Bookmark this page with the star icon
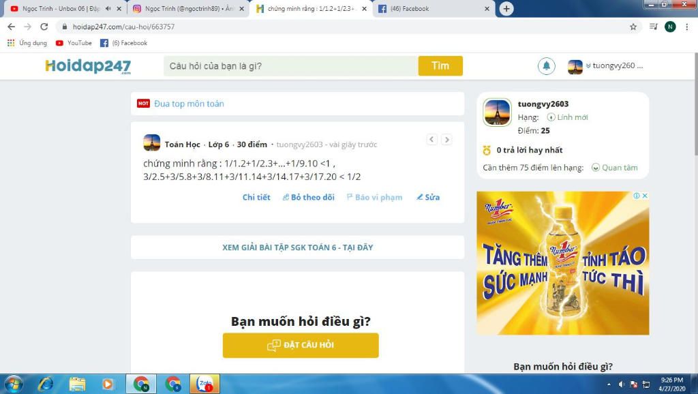The image size is (698, 394). [633, 27]
